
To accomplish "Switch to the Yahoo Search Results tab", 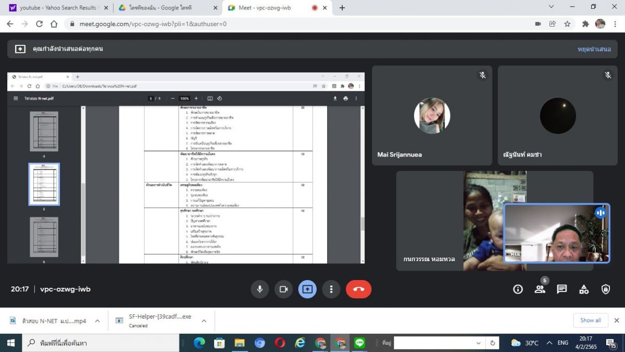I will [57, 8].
